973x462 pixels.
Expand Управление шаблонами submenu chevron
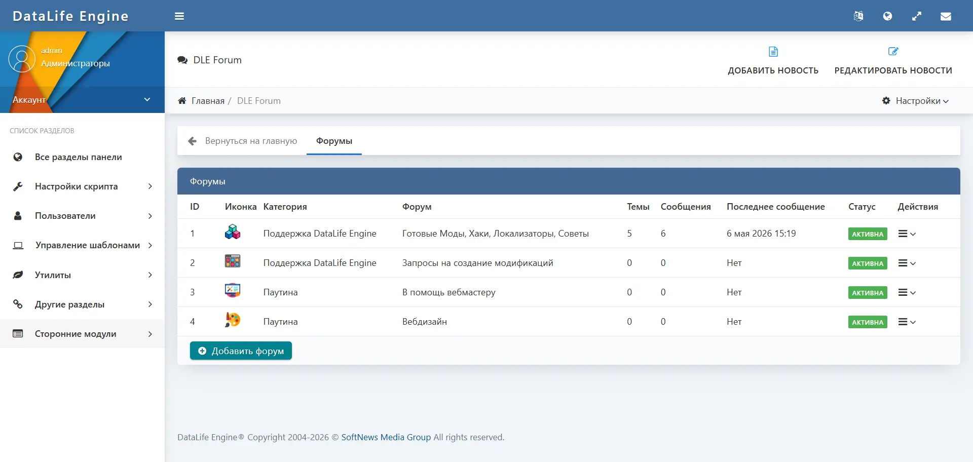pyautogui.click(x=150, y=245)
